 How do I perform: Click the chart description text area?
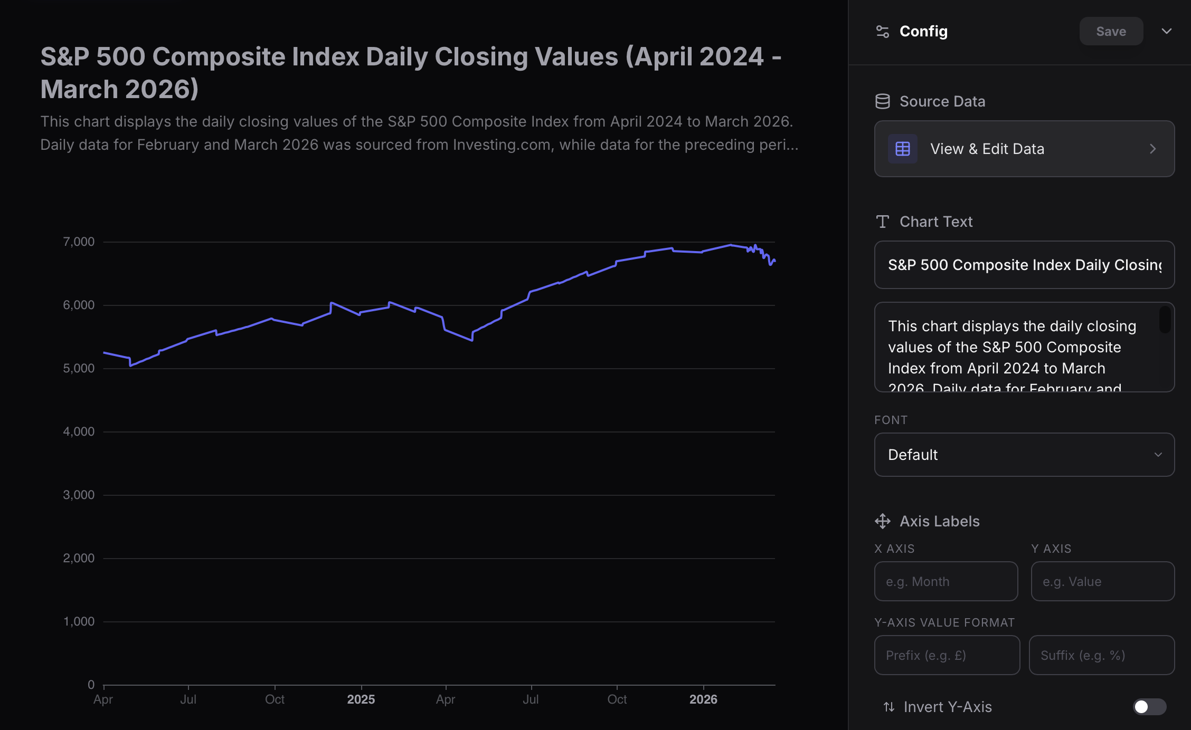1014,347
